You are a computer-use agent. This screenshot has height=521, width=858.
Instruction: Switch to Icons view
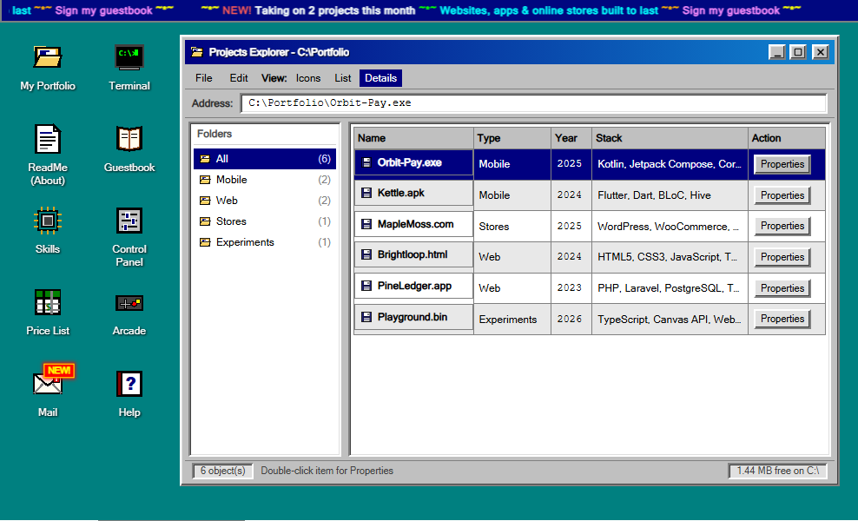tap(308, 77)
